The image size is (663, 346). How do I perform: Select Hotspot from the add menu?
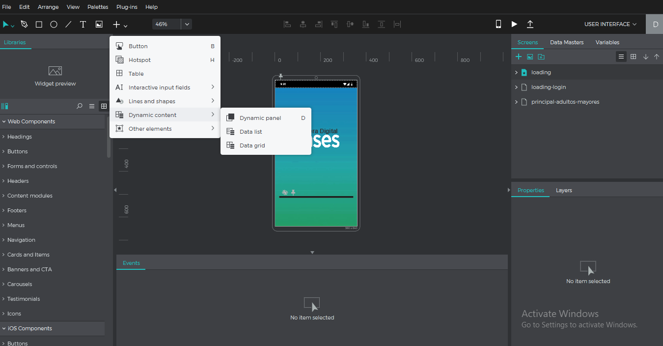pos(139,60)
